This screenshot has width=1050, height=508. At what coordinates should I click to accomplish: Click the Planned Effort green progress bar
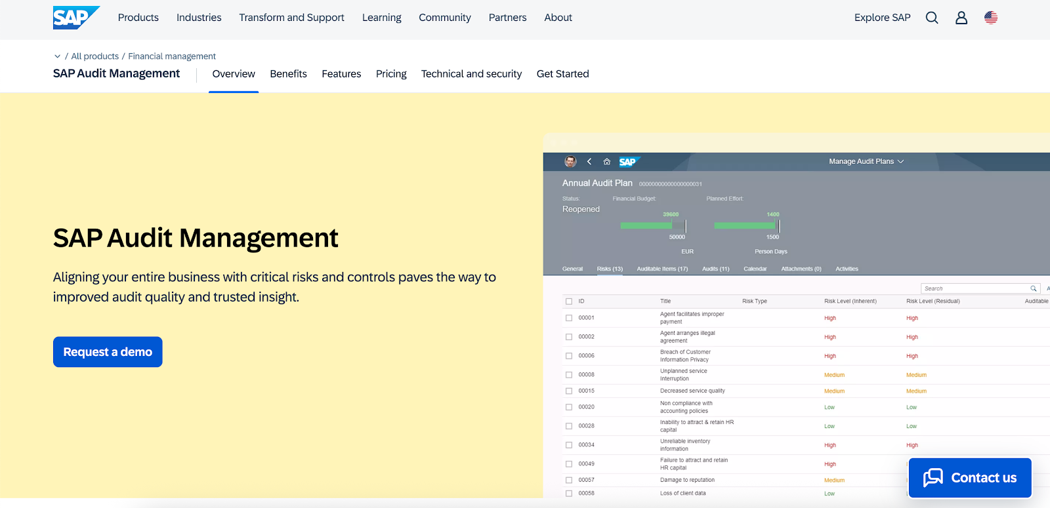(x=744, y=225)
